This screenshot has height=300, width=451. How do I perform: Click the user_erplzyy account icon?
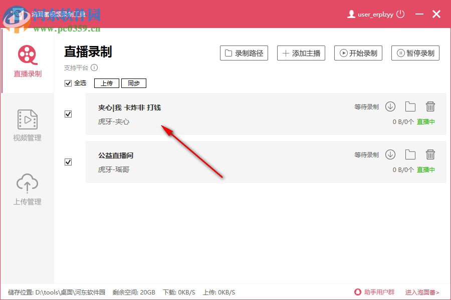pos(351,14)
